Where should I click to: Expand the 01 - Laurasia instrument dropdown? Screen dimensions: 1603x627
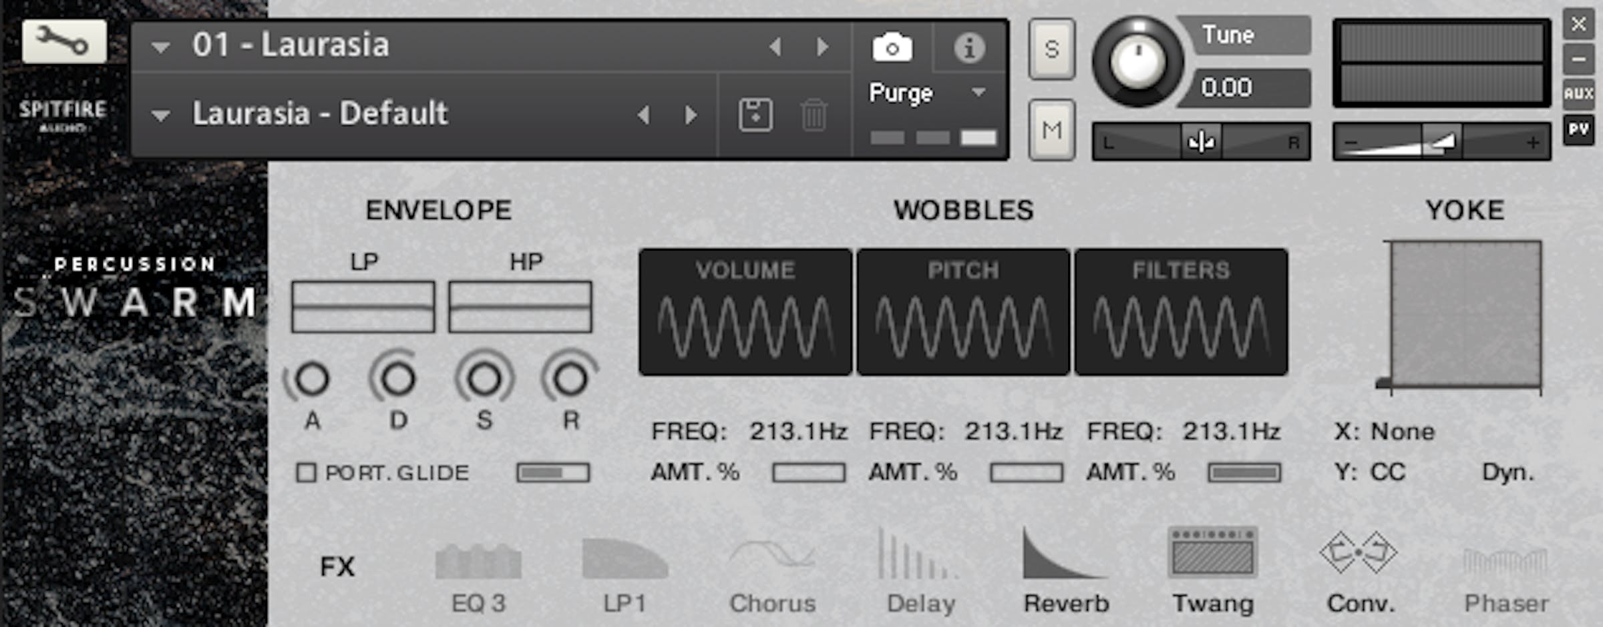click(160, 47)
